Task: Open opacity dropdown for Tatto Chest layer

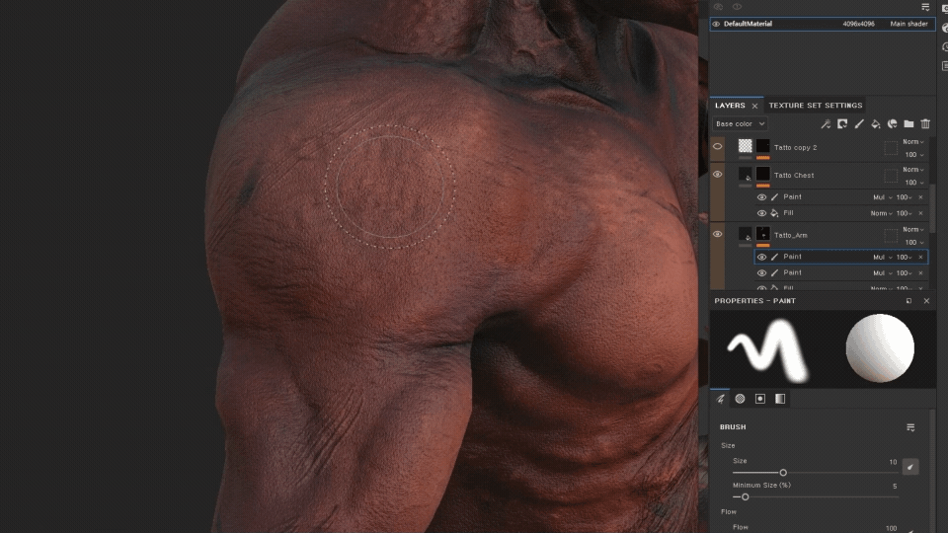Action: coord(914,183)
